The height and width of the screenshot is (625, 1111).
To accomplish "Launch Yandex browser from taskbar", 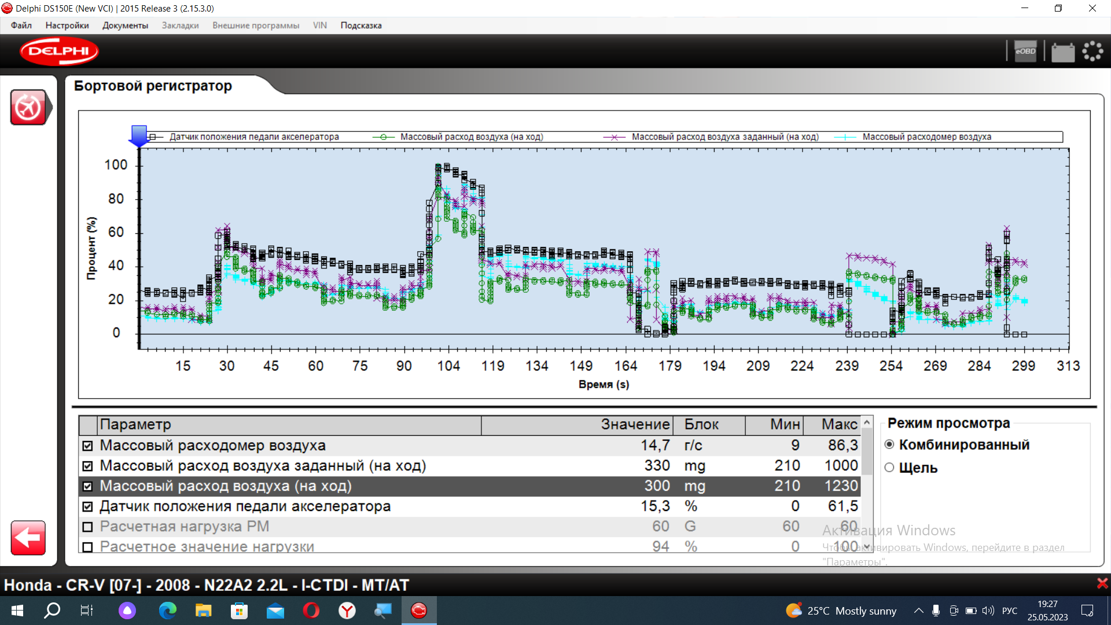I will pos(347,611).
